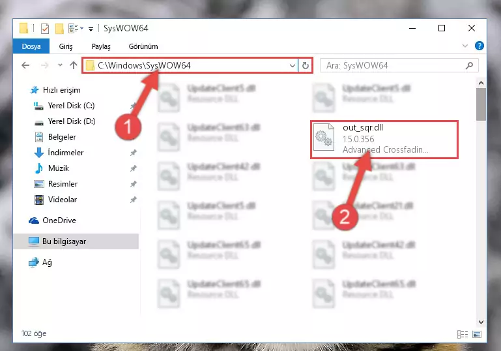This screenshot has width=501, height=351.
Task: Switch to the Paylaş ribbon tab
Action: coord(101,46)
